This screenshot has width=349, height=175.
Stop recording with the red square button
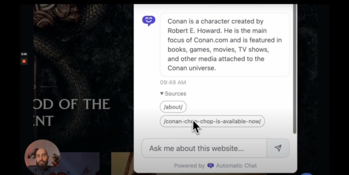(24, 61)
